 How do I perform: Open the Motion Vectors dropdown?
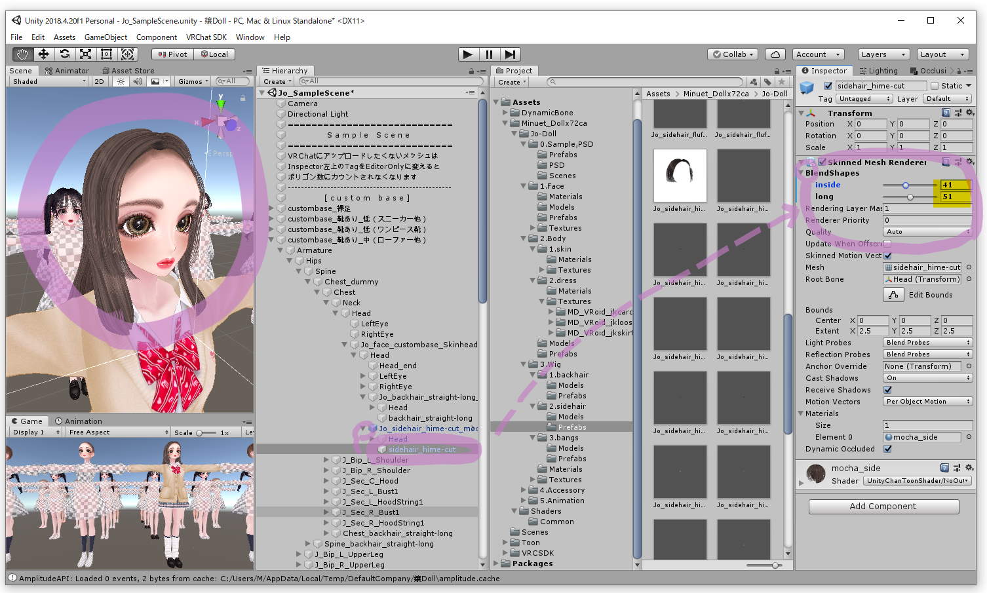click(x=927, y=402)
